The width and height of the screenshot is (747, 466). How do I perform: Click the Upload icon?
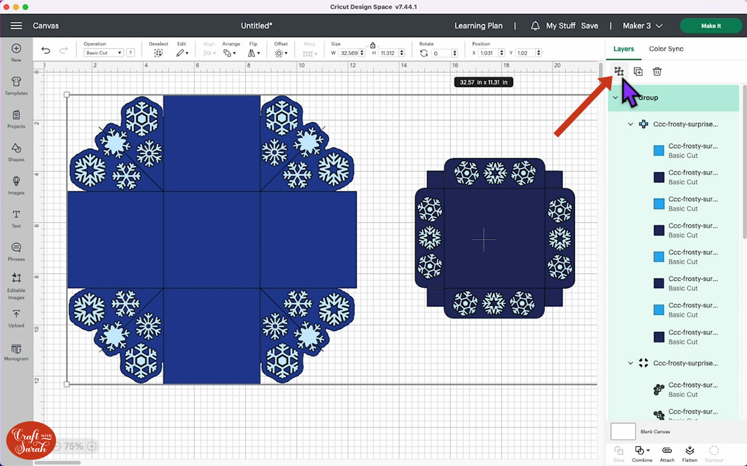click(x=16, y=317)
